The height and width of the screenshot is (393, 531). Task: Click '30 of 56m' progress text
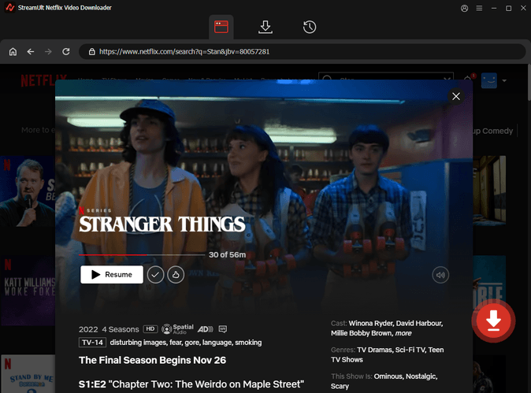coord(227,254)
